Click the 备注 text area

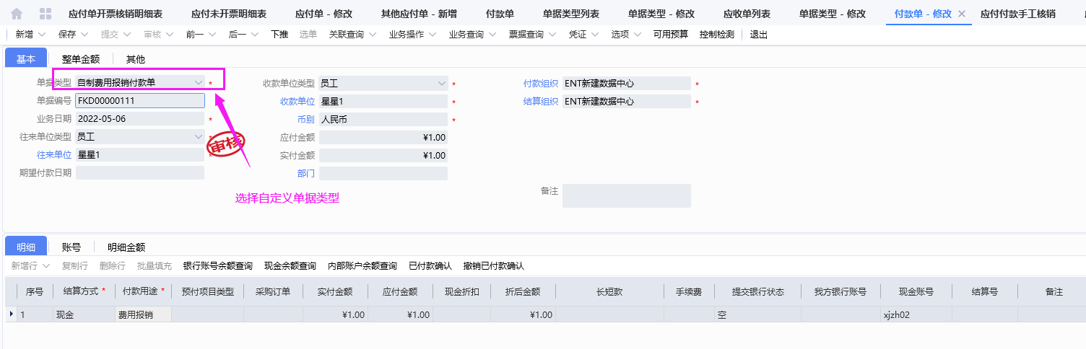[x=626, y=195]
